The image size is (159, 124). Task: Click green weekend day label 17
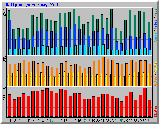coord(84,121)
